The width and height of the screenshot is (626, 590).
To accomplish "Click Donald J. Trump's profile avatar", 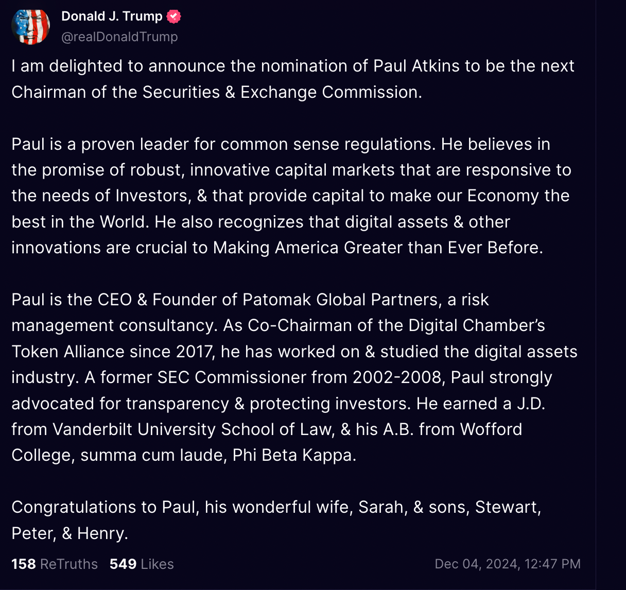I will (30, 26).
